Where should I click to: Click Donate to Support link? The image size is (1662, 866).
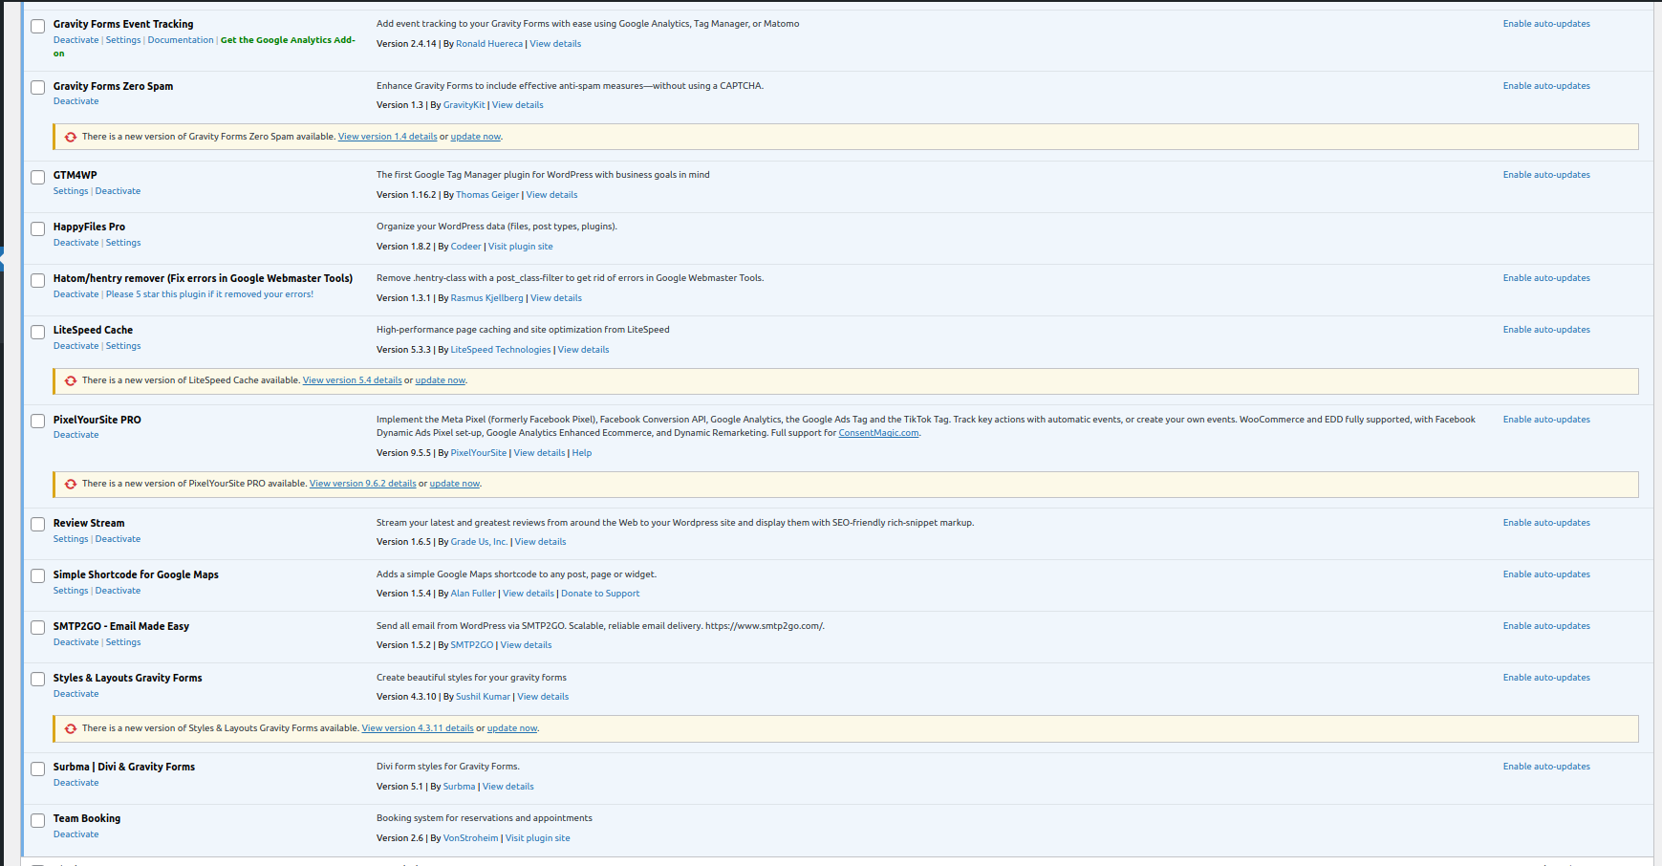(x=600, y=594)
